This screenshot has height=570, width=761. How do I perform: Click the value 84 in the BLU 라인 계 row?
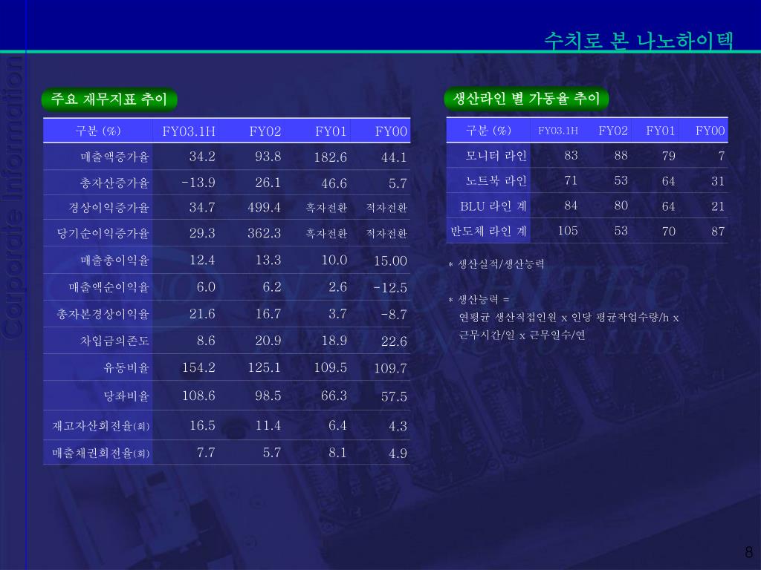point(571,206)
